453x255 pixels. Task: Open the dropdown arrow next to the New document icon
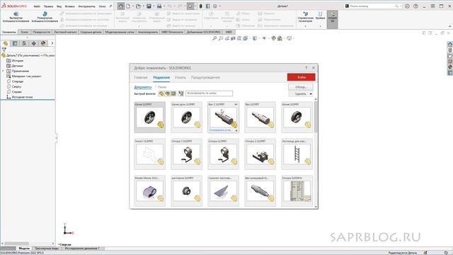pos(132,6)
